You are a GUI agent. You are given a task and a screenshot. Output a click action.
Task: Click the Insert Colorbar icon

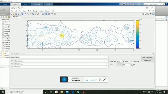(46, 14)
